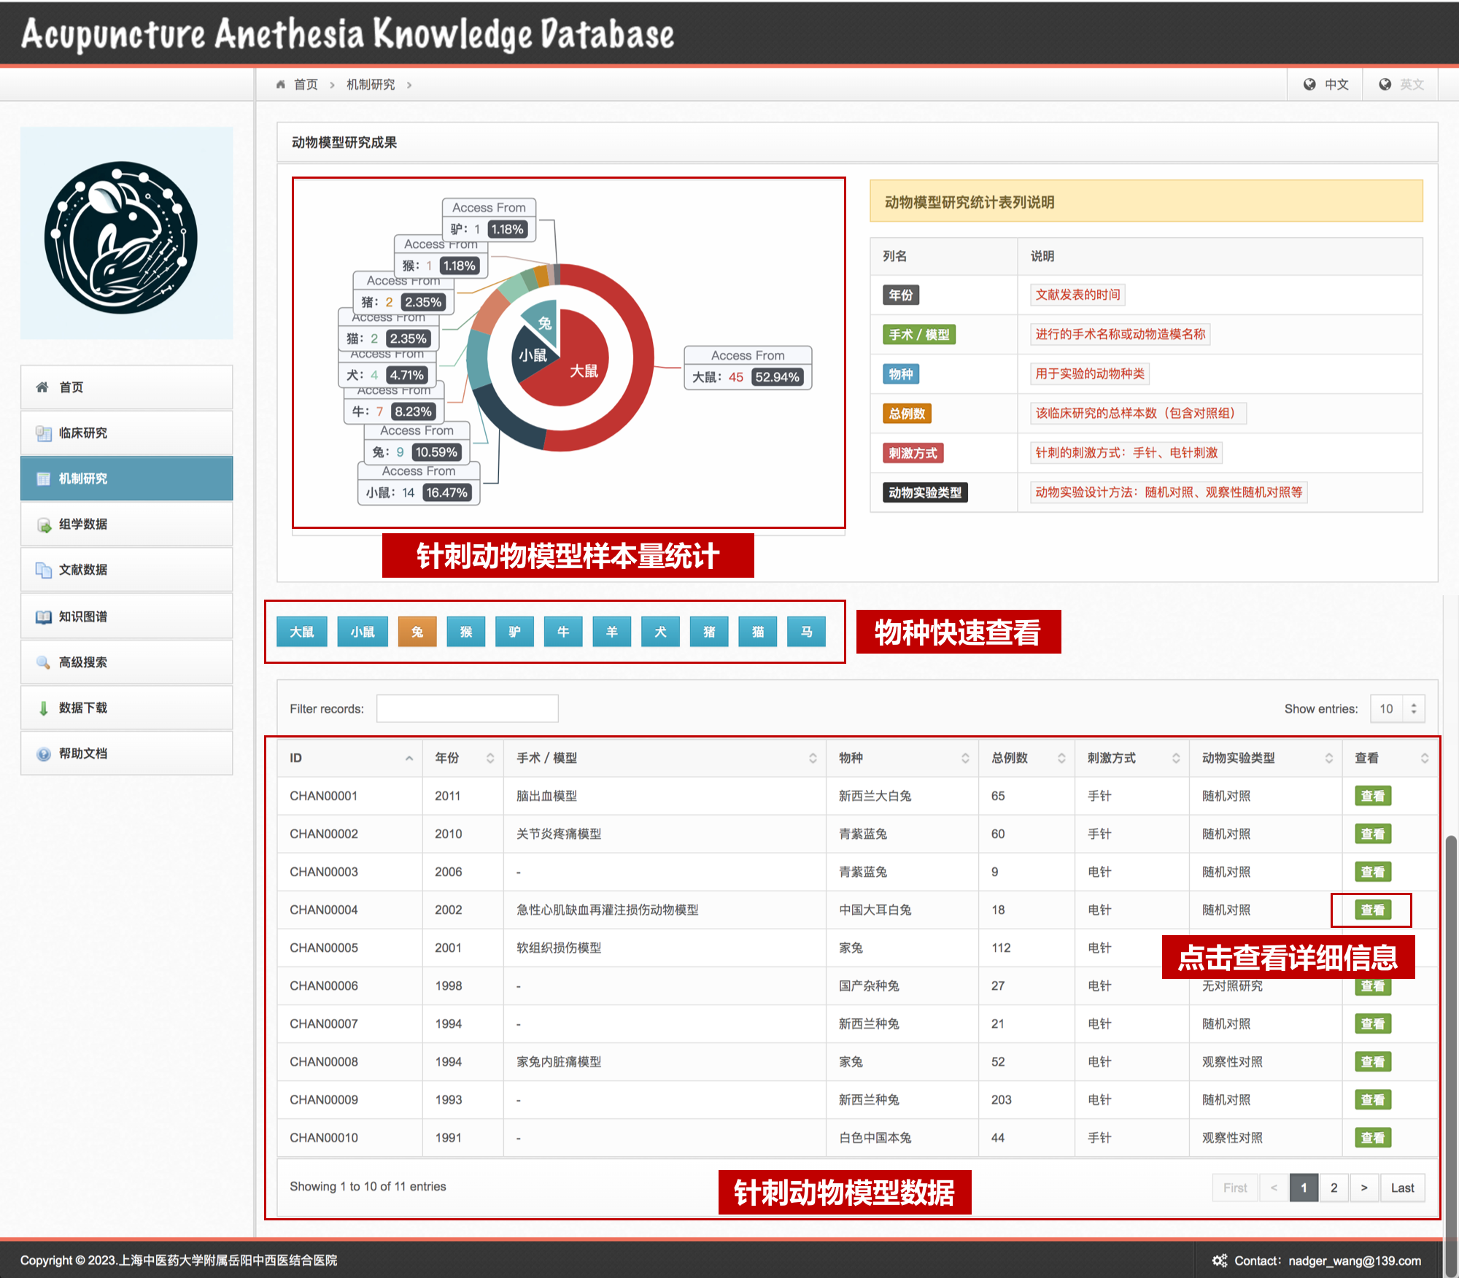1459x1278 pixels.
Task: View details for CHAN00004 row
Action: point(1372,910)
